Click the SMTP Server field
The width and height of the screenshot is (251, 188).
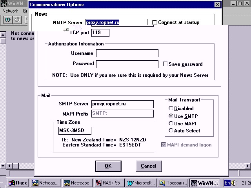tap(122, 104)
